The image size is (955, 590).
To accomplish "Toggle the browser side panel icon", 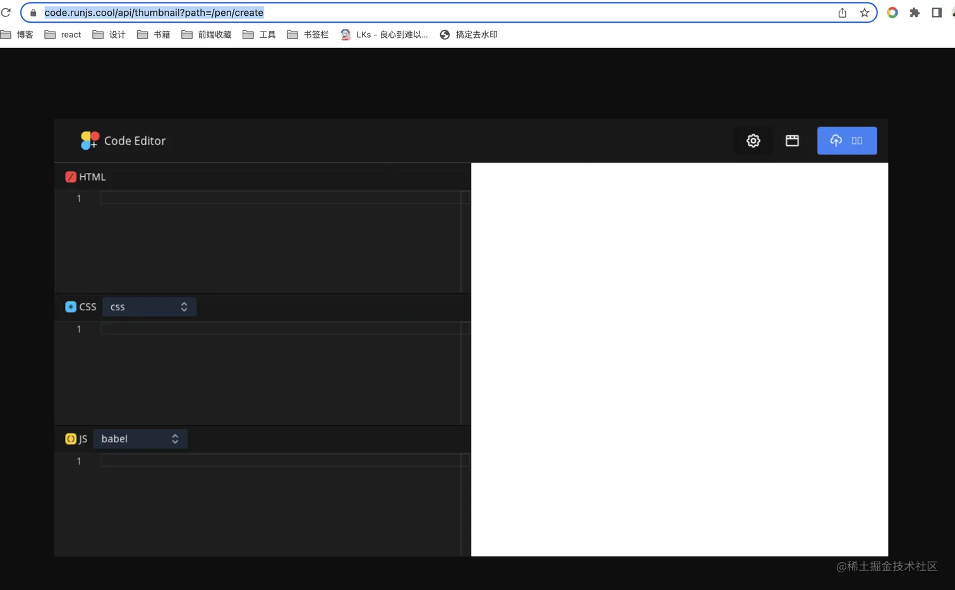I will [937, 13].
